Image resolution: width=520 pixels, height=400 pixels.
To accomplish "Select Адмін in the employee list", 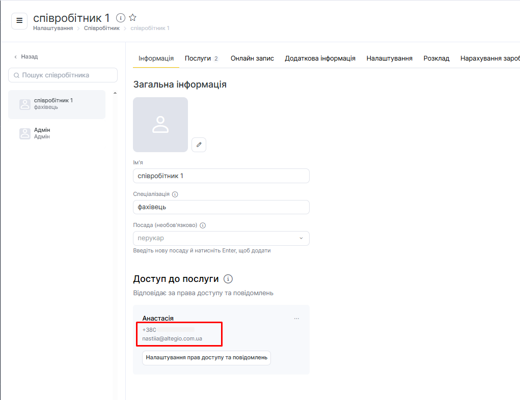I will coord(42,133).
